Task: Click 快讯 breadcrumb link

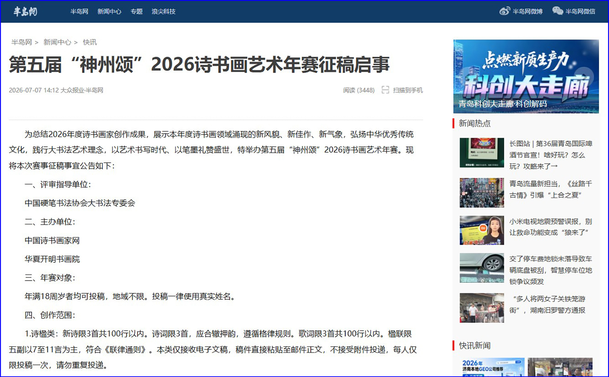Action: click(90, 42)
